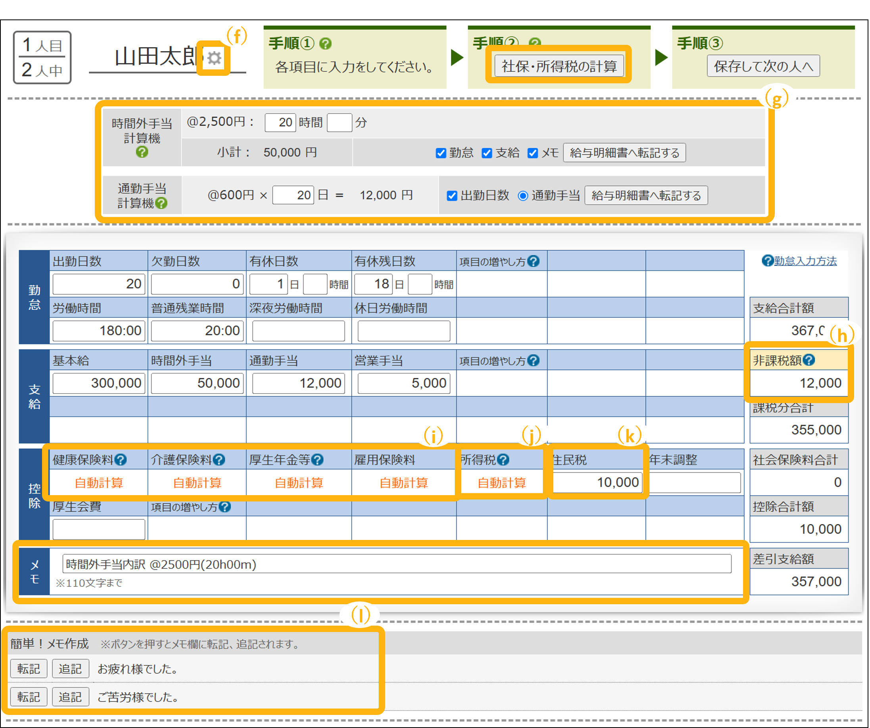Uncheck the 勤怠 checkbox
This screenshot has width=870, height=728.
pyautogui.click(x=441, y=153)
